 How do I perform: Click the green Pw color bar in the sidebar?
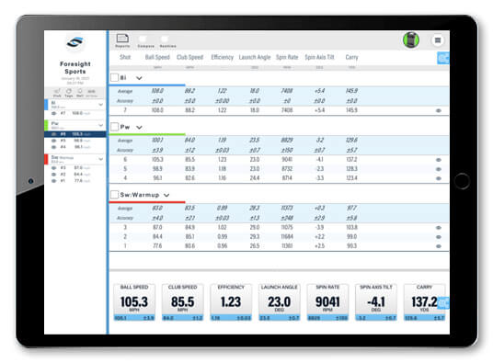pos(46,125)
